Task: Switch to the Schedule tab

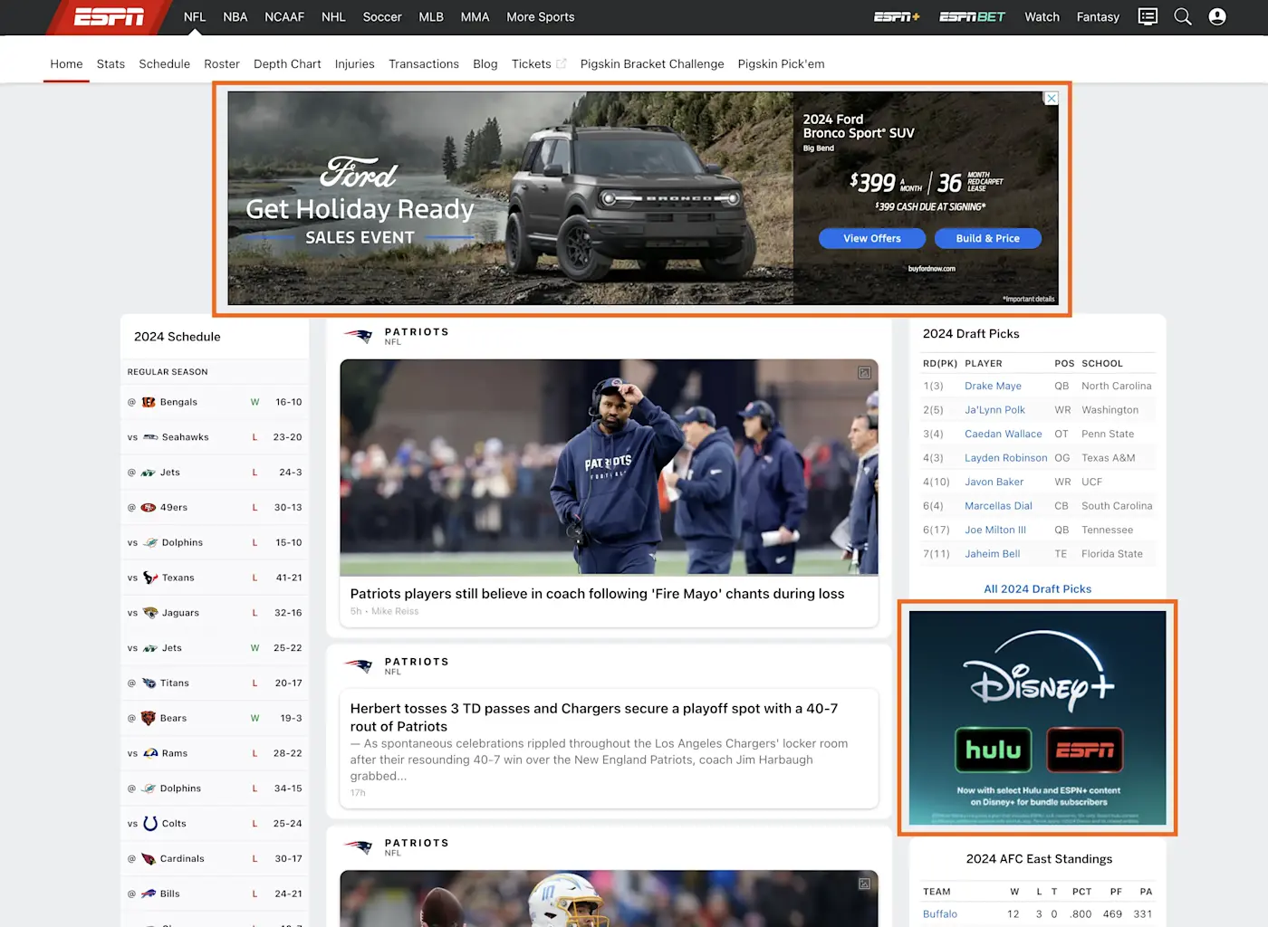Action: coord(165,63)
